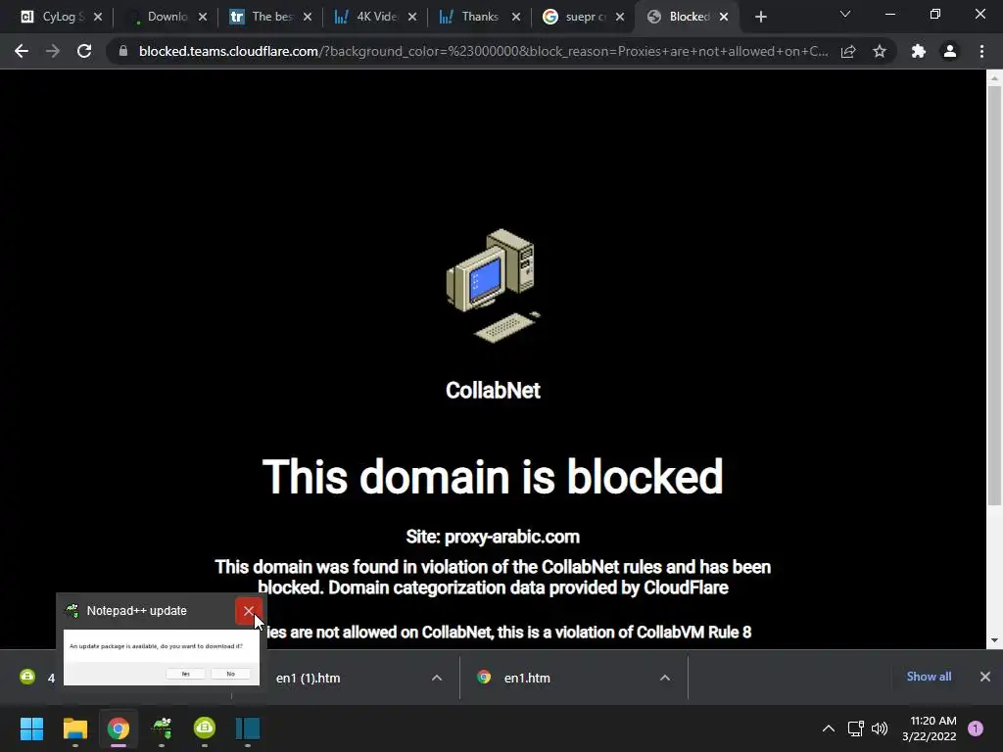
Task: Click 'This domain is blocked' heading
Action: (x=493, y=477)
